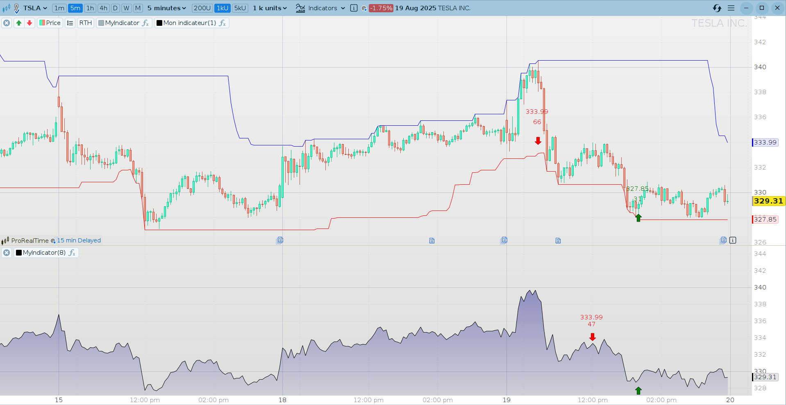Click the list view icon
The height and width of the screenshot is (405, 786).
click(70, 23)
